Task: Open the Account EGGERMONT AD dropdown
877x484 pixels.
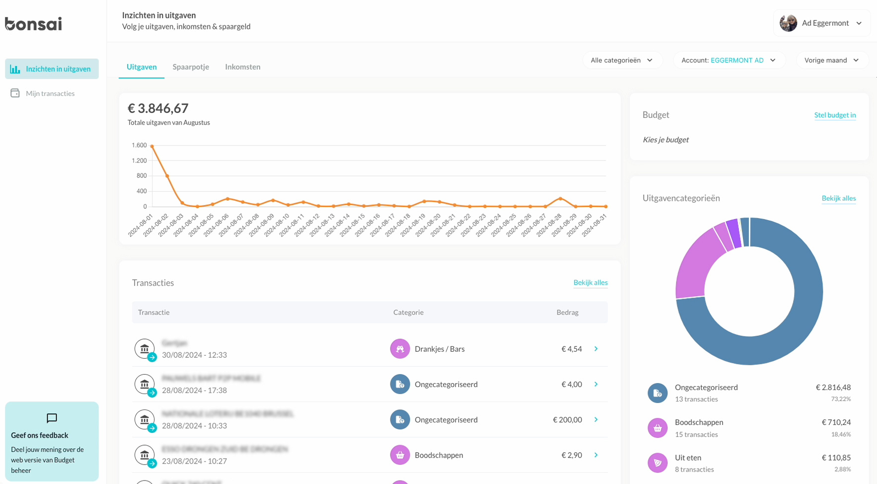Action: [729, 60]
